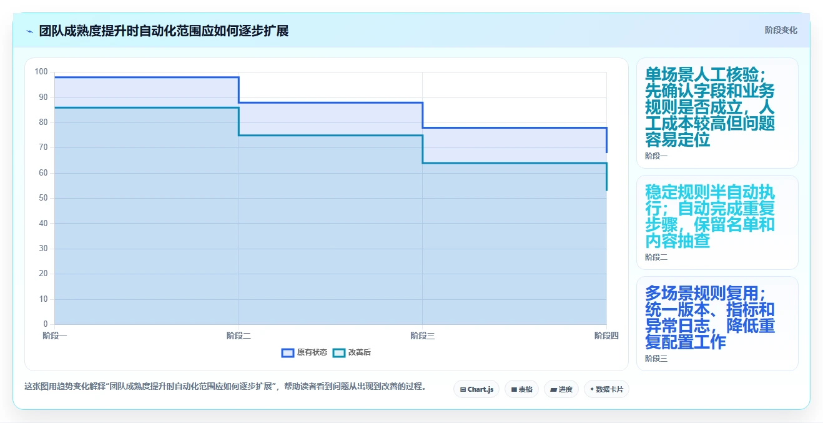Click the 阶段一 x-axis label

[x=55, y=336]
